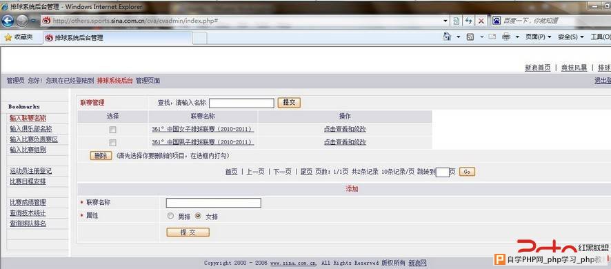This screenshot has height=269, width=611.
Task: Expand the print options dropdown arrow
Action: [x=517, y=37]
